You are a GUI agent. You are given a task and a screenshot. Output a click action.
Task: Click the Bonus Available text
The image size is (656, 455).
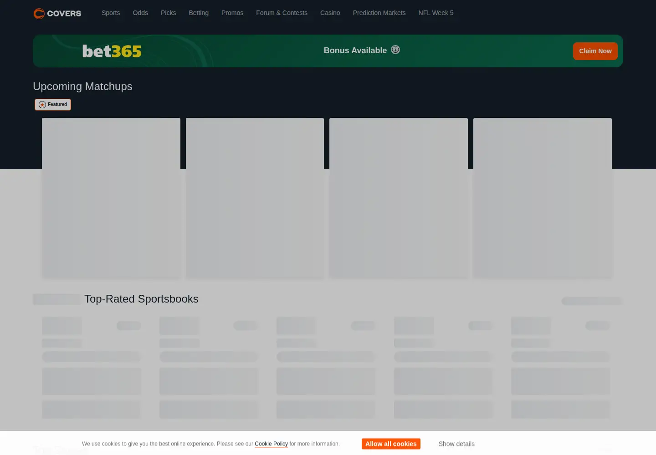tap(355, 51)
